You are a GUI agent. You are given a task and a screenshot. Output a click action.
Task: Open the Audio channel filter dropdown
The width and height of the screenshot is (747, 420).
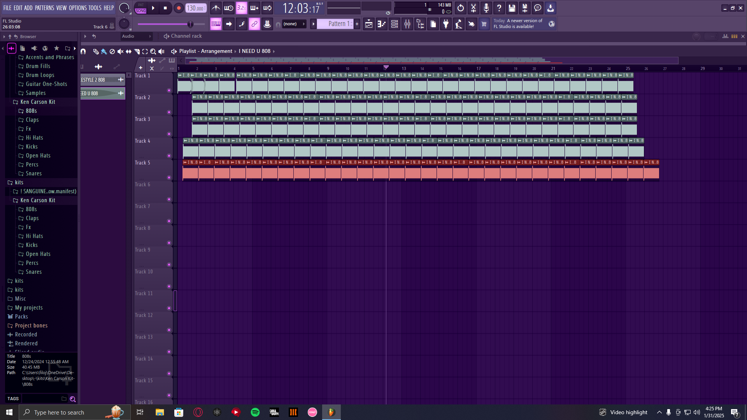pyautogui.click(x=136, y=36)
